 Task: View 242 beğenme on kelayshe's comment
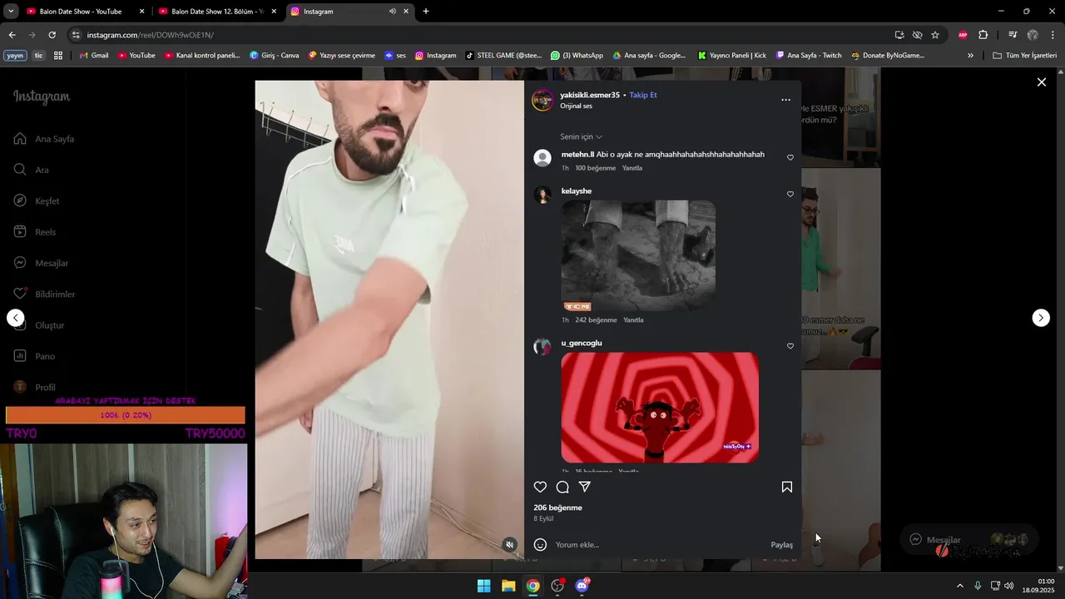596,320
